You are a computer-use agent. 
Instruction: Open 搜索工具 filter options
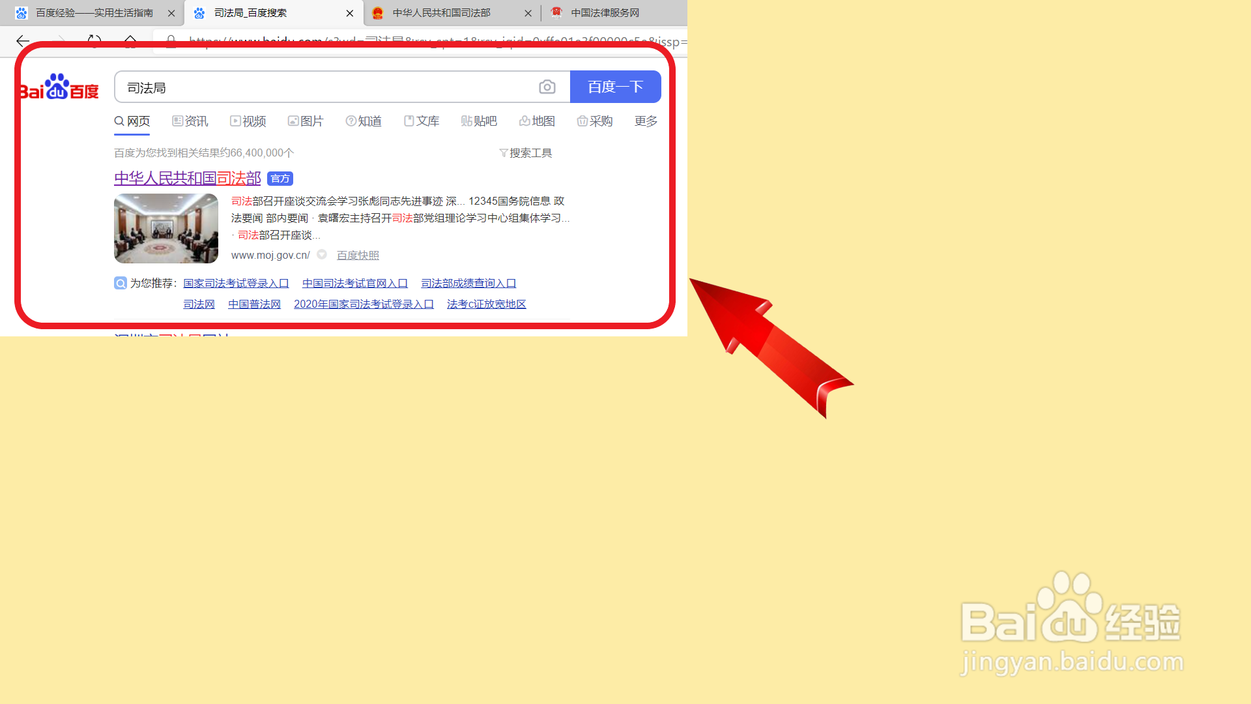(526, 153)
